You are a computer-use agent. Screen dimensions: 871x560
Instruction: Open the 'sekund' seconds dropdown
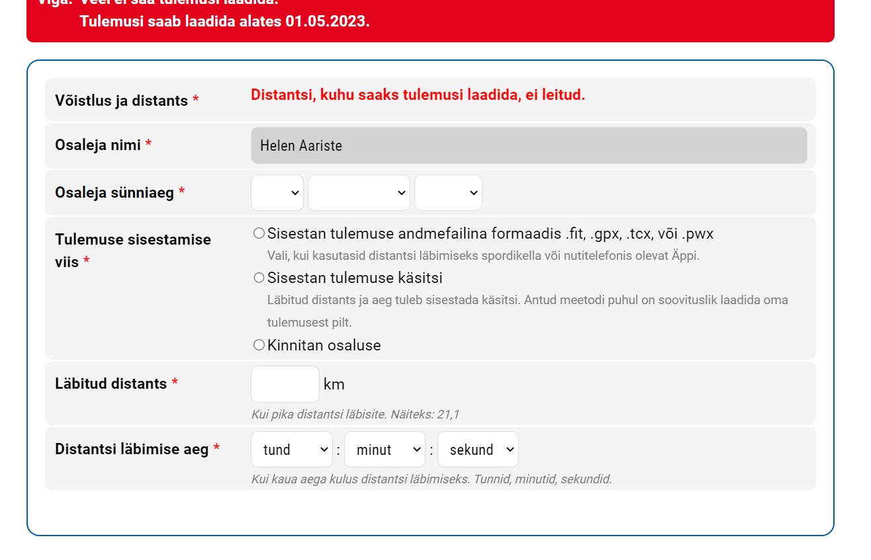pos(478,450)
